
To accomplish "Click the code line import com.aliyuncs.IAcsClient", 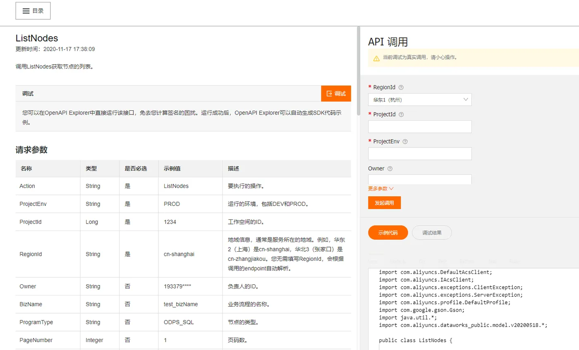I will (426, 279).
